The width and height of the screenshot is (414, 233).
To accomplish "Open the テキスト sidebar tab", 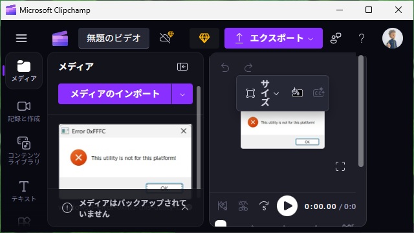I will click(24, 191).
